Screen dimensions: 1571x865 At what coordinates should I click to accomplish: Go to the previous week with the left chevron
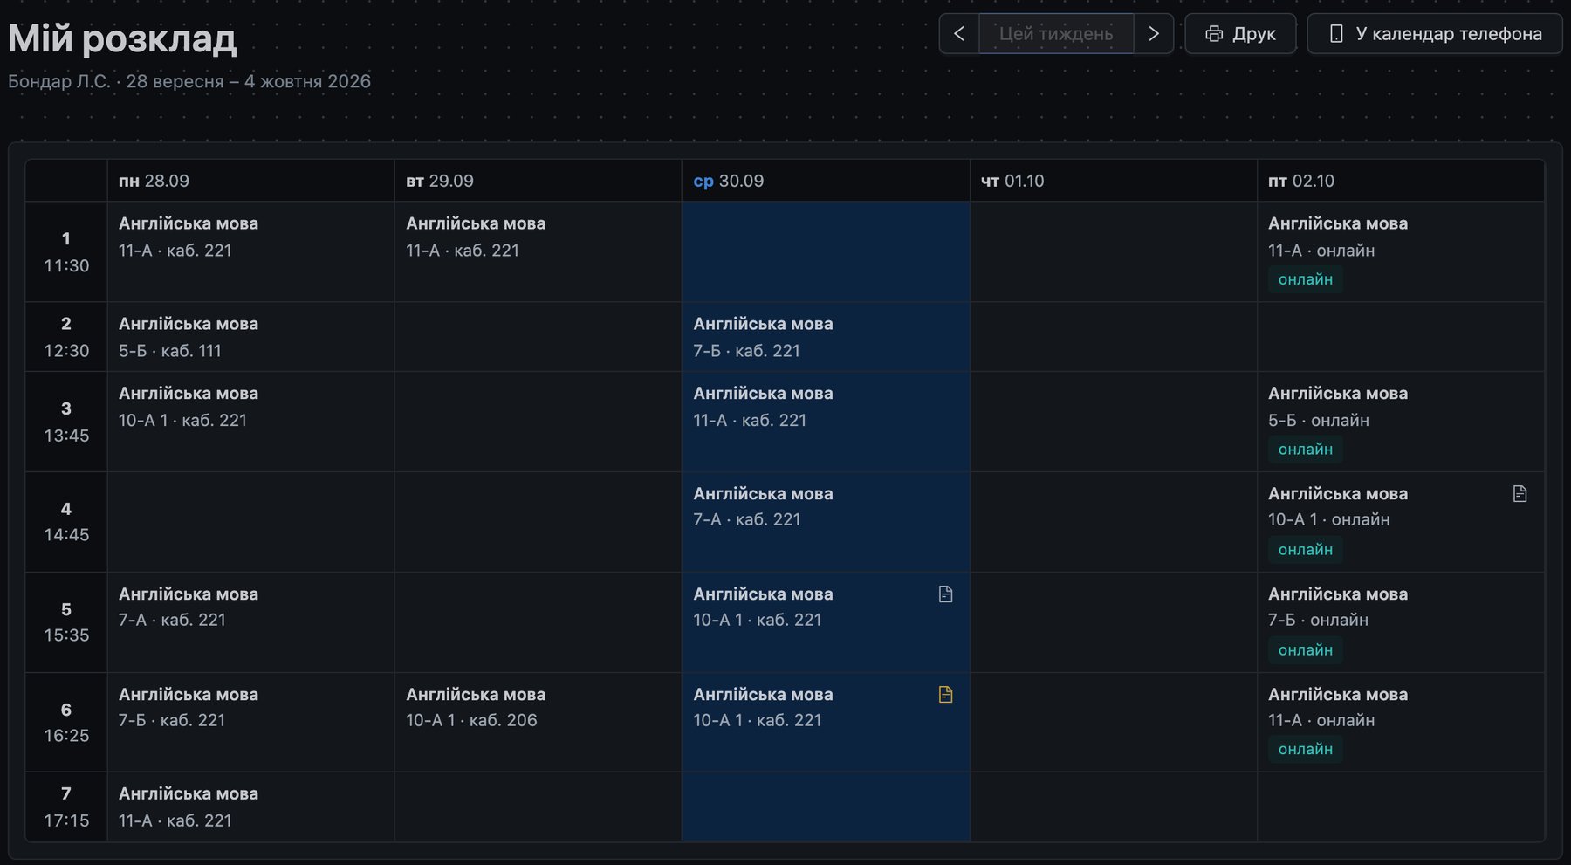tap(959, 34)
